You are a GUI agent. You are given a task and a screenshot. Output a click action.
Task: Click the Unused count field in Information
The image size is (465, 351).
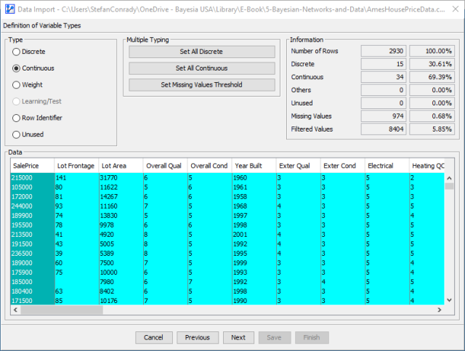point(383,103)
